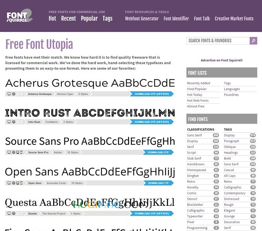
Task: Select the Typewriter classification
Action: tap(195, 216)
